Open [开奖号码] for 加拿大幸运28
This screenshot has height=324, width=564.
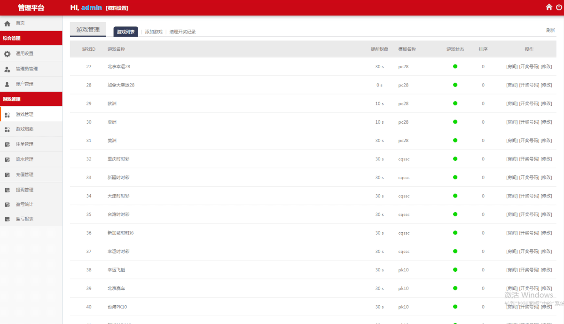pos(529,85)
